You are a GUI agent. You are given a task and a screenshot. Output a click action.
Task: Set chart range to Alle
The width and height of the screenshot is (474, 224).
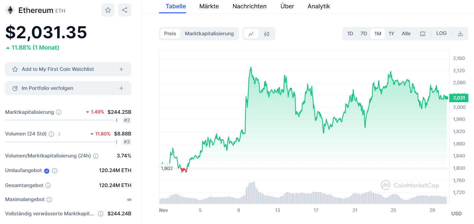tap(406, 34)
